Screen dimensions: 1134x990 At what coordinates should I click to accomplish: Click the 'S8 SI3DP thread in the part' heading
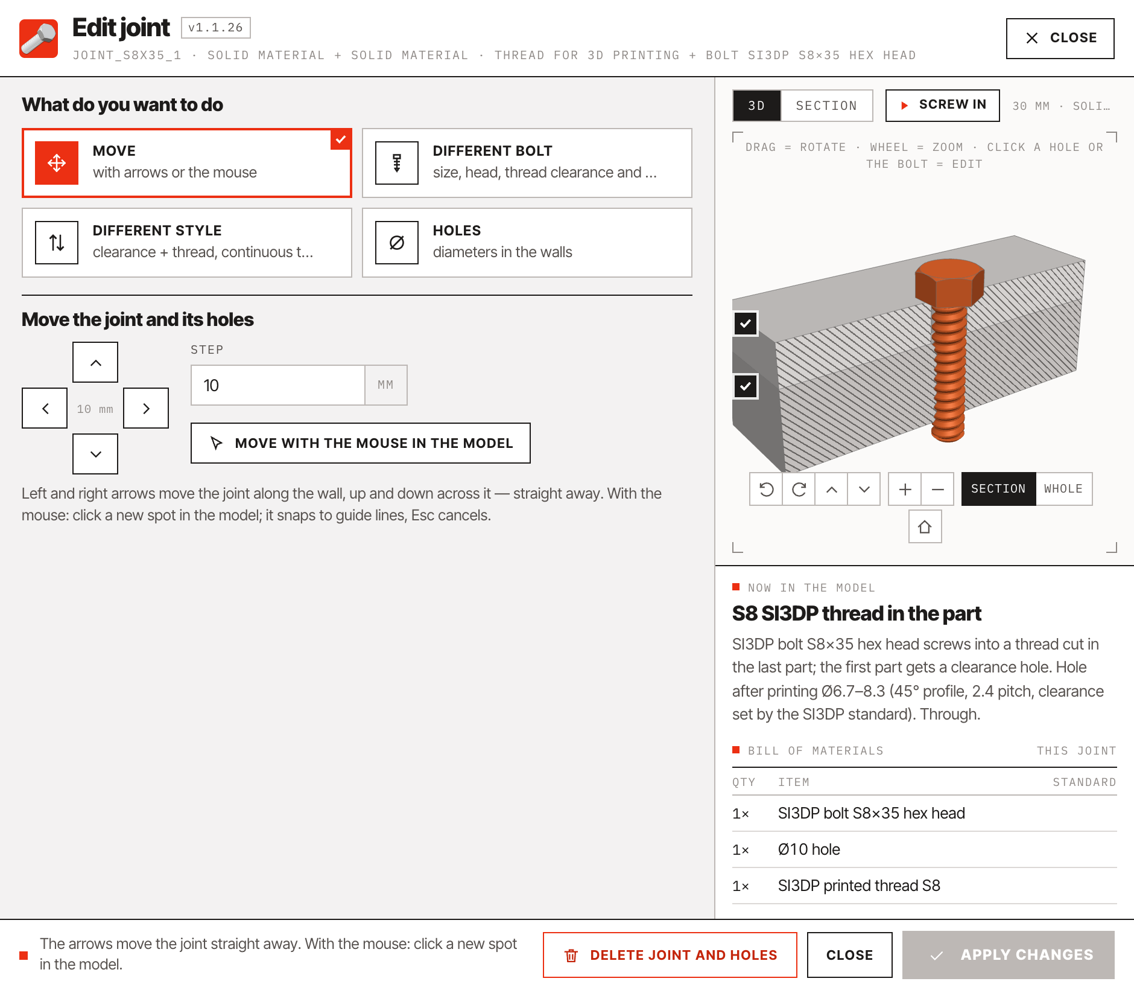(857, 613)
